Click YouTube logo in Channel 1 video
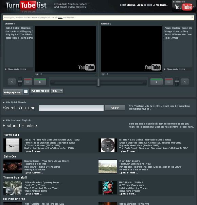 86,67
